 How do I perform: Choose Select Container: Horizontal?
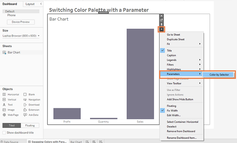click(x=181, y=122)
